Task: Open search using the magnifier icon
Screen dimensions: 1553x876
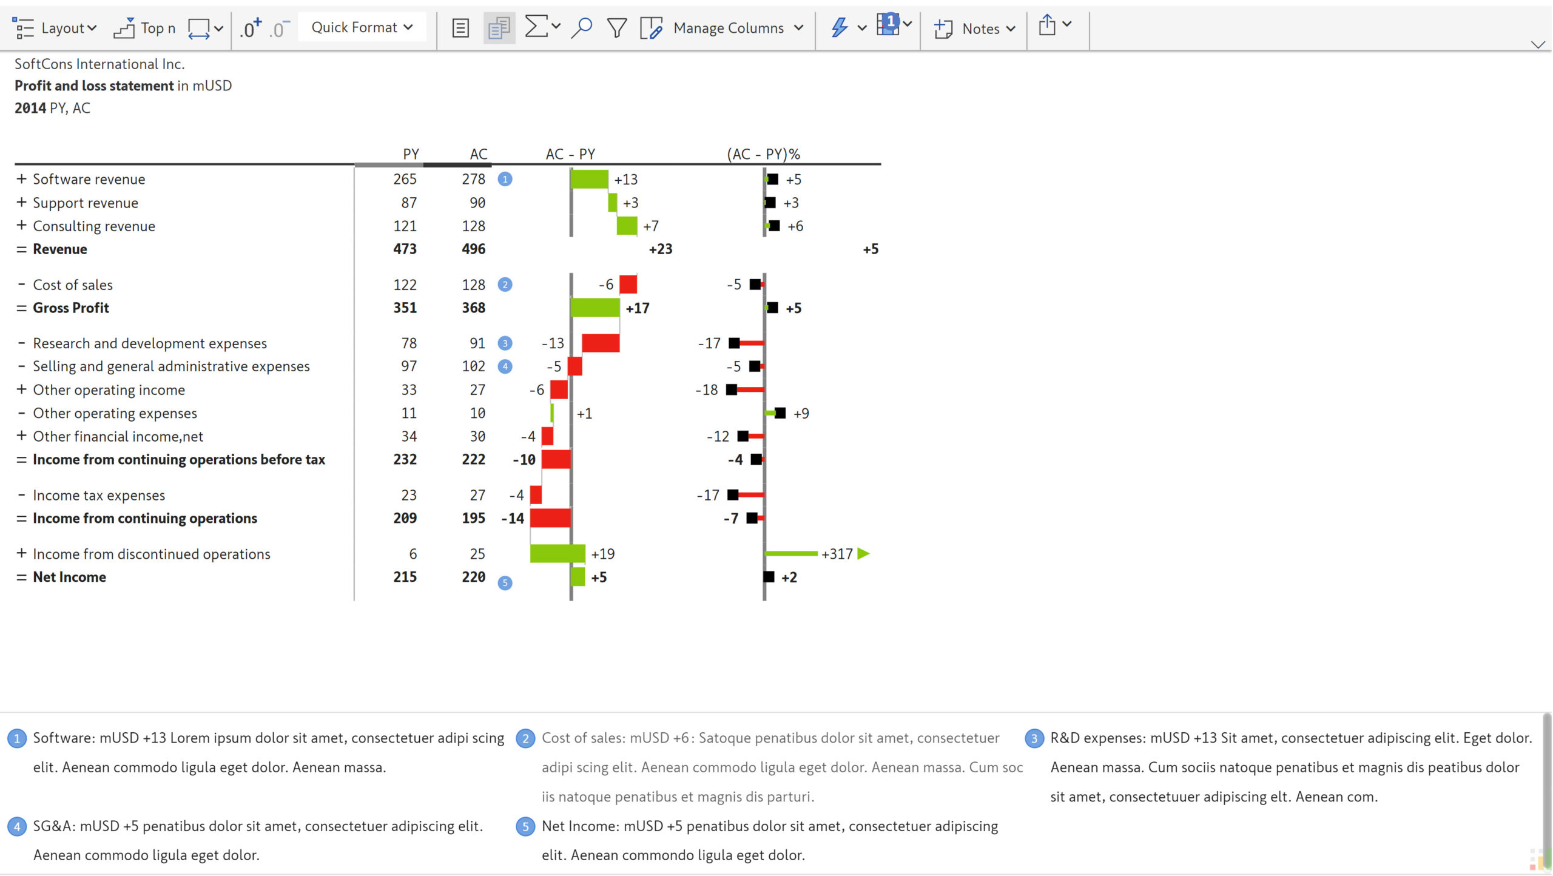Action: [x=581, y=27]
